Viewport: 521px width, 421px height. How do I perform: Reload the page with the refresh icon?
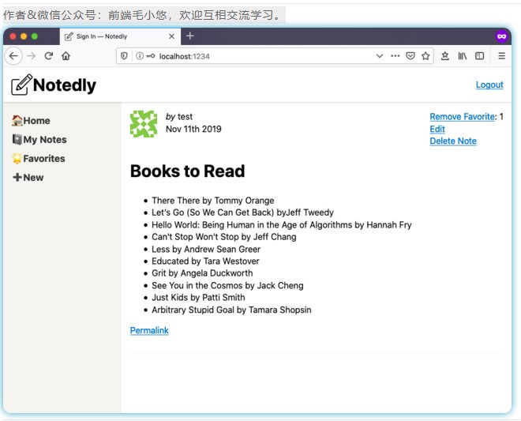coord(49,56)
